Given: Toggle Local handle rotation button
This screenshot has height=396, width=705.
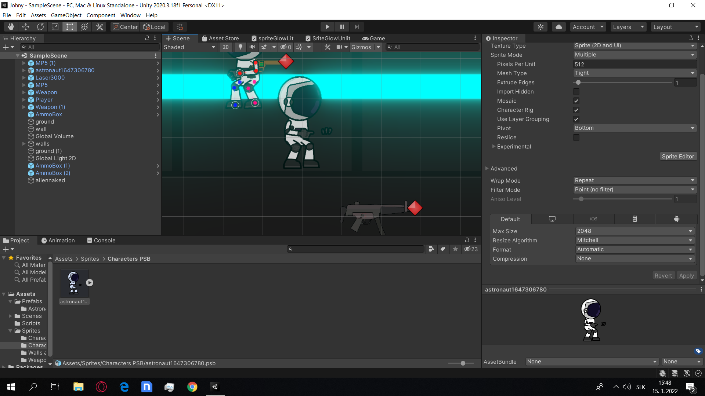Looking at the screenshot, I should 154,27.
